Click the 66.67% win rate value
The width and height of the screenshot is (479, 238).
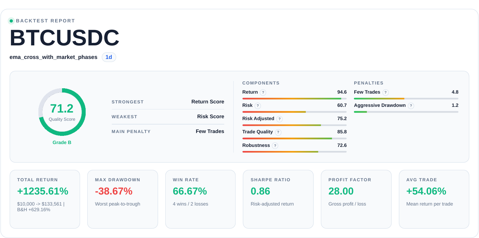tap(190, 191)
